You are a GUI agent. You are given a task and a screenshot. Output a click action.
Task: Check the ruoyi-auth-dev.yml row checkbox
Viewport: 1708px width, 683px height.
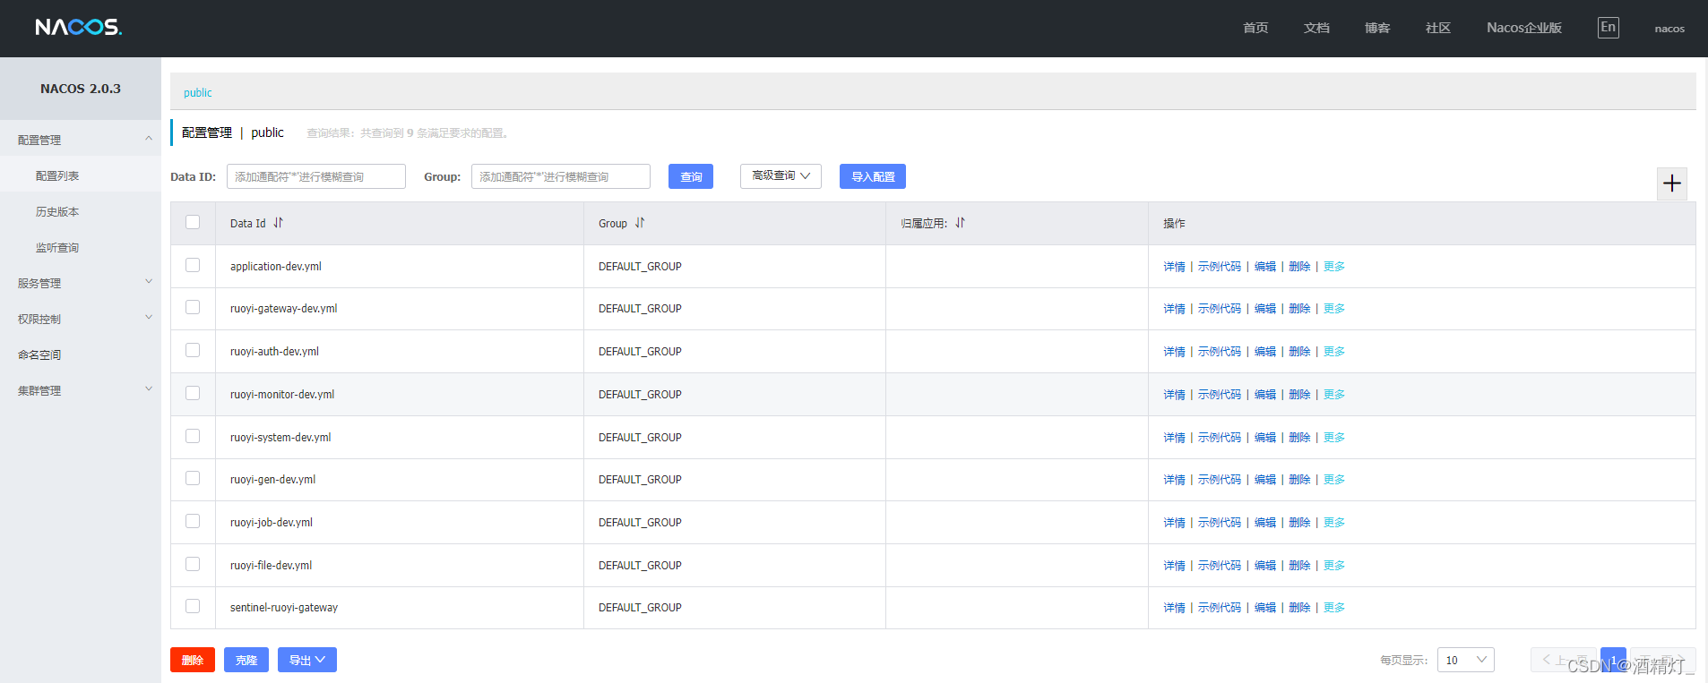[x=193, y=350]
